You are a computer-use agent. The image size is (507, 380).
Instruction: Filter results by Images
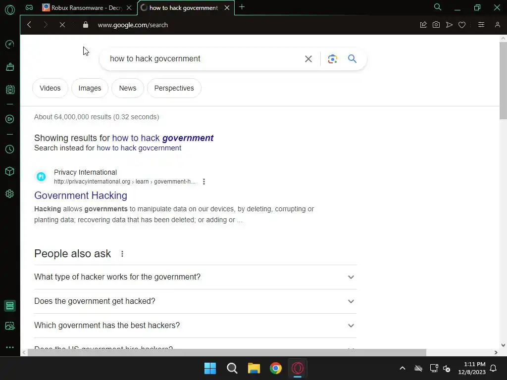[90, 88]
